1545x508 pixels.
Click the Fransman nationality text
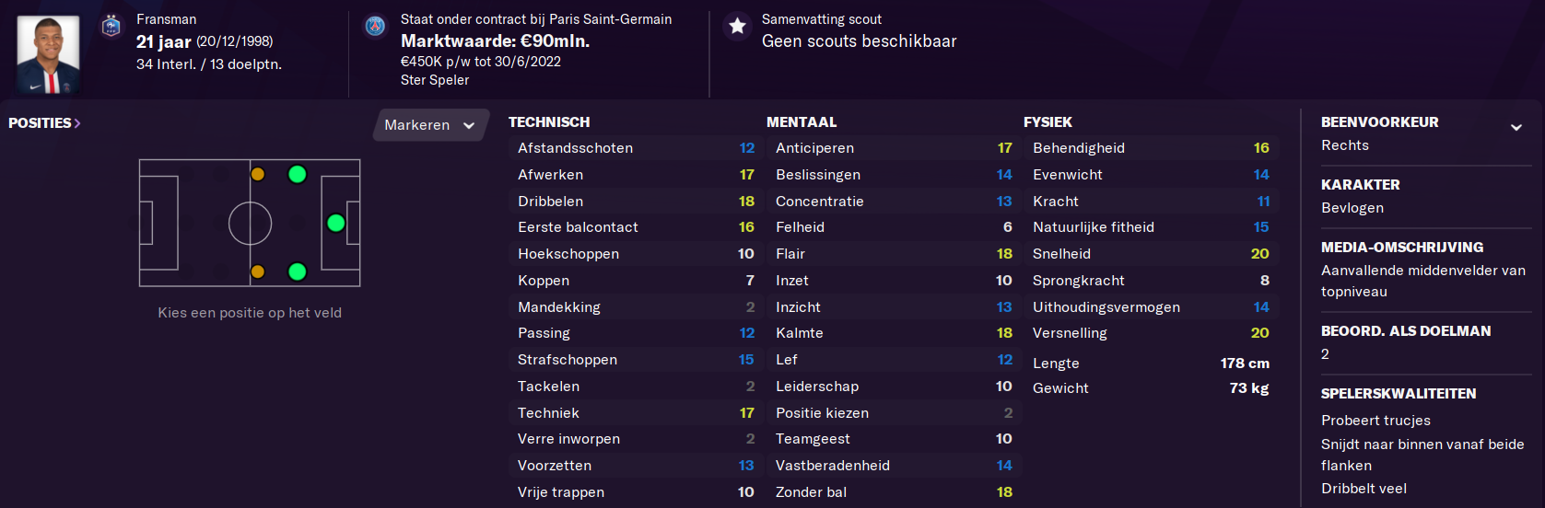point(166,19)
